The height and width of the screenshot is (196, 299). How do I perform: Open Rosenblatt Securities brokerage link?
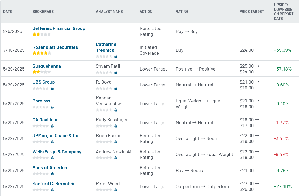(55, 47)
